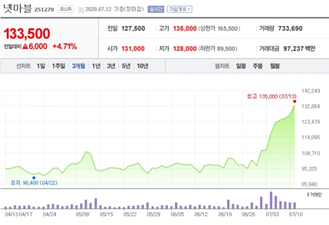
Task: Switch to the 1년 chart range
Action: tap(96, 66)
